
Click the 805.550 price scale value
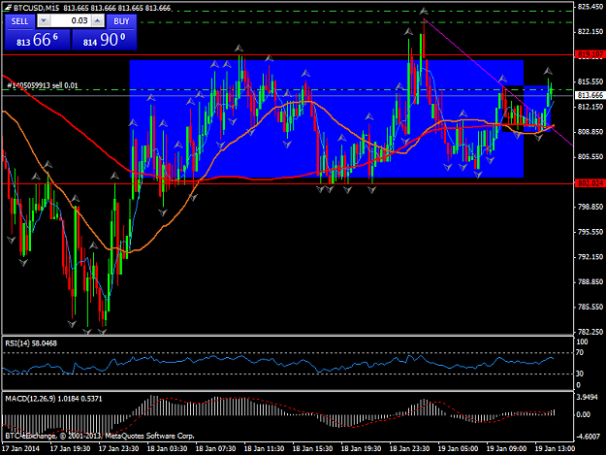(x=590, y=157)
